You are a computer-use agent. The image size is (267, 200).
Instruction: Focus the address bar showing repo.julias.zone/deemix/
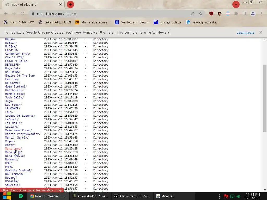[109, 14]
